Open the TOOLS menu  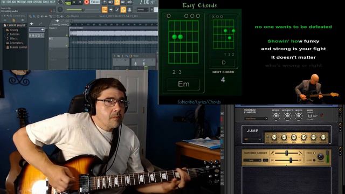click(46, 2)
